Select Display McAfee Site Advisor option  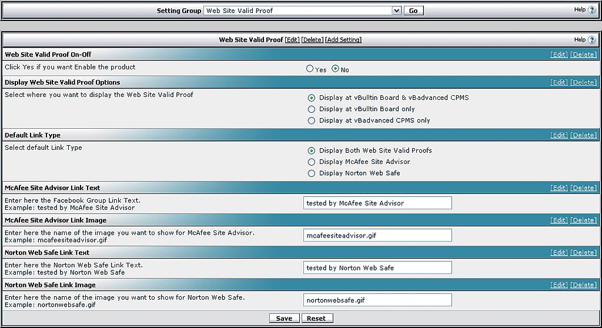point(312,162)
